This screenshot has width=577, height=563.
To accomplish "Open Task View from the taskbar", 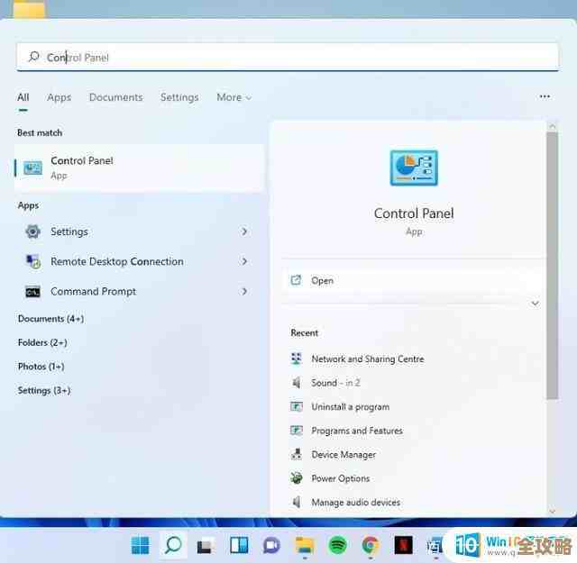I will pos(206,546).
